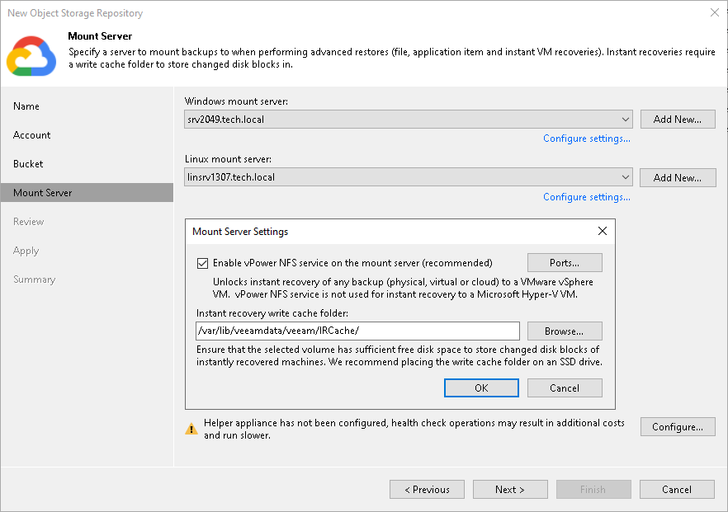This screenshot has height=512, width=728.
Task: Click the 'Mount Server Settings' dialog title
Action: 240,232
